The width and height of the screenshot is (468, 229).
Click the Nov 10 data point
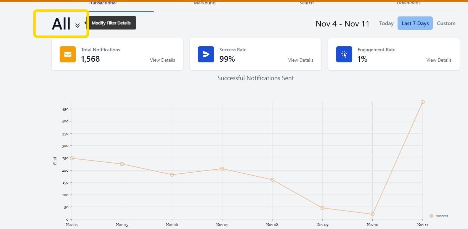click(x=372, y=214)
